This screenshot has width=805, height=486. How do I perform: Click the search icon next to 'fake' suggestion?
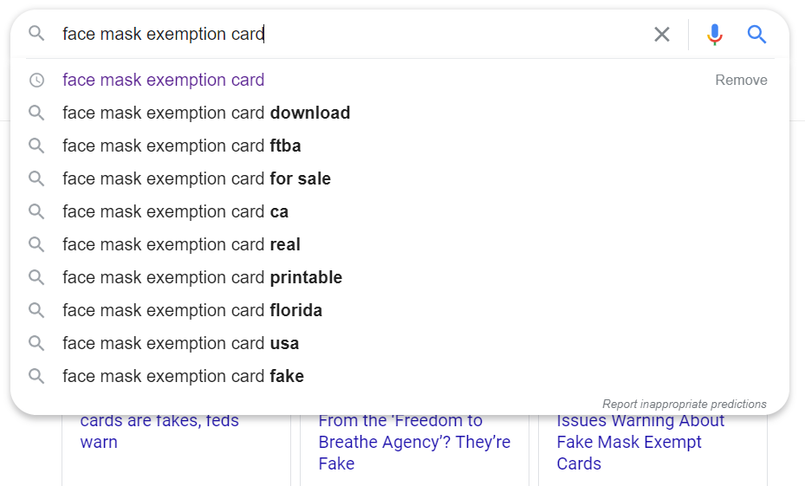pyautogui.click(x=36, y=376)
